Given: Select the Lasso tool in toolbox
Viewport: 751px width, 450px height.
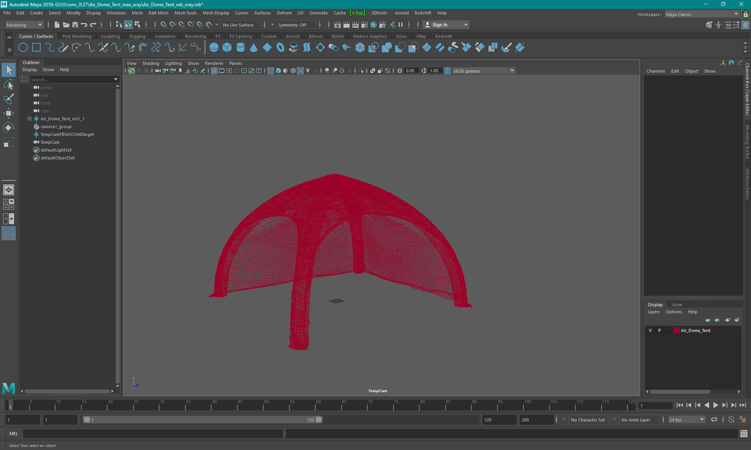Looking at the screenshot, I should (x=9, y=84).
